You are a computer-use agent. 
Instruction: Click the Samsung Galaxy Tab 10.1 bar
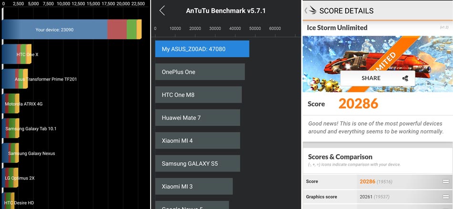click(x=10, y=128)
